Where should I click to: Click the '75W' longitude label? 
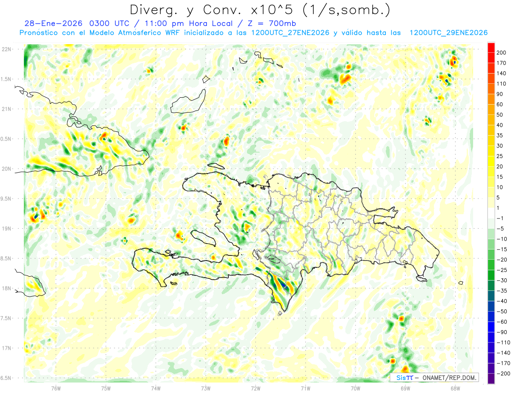pyautogui.click(x=106, y=388)
